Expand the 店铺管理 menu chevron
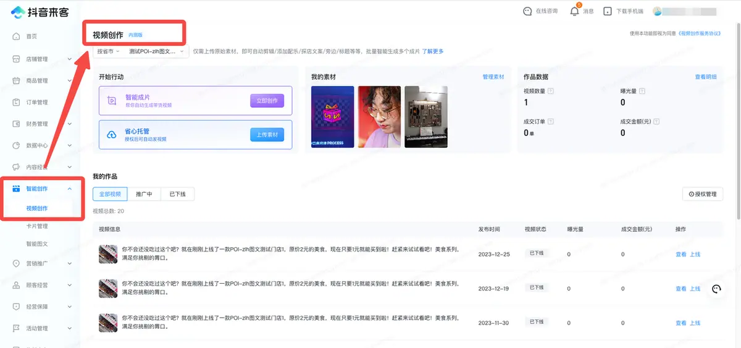Screen dimensions: 741x348 coord(69,59)
